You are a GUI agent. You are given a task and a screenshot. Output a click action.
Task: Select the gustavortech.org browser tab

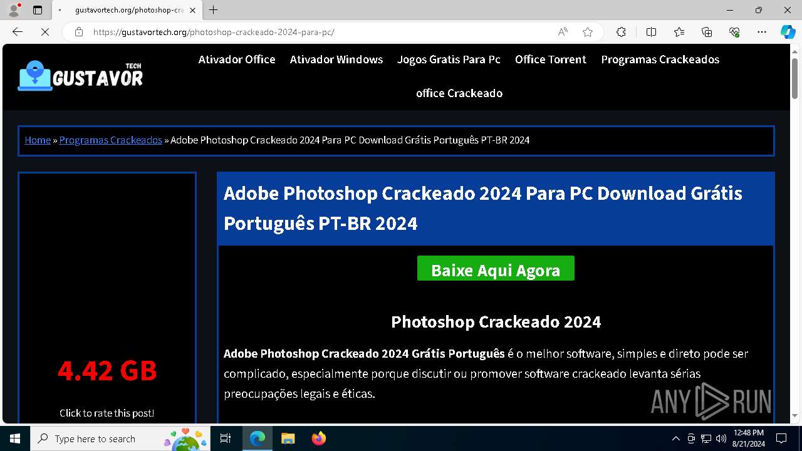128,10
